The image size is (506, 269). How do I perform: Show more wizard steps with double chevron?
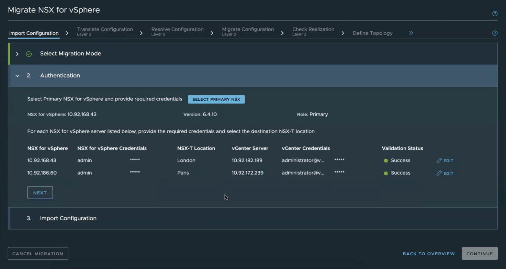pos(411,33)
